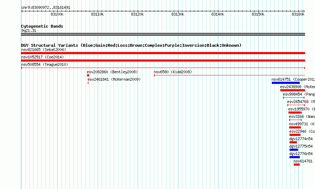
Task: Click the 83130k ruler tick
Action: [178, 14]
